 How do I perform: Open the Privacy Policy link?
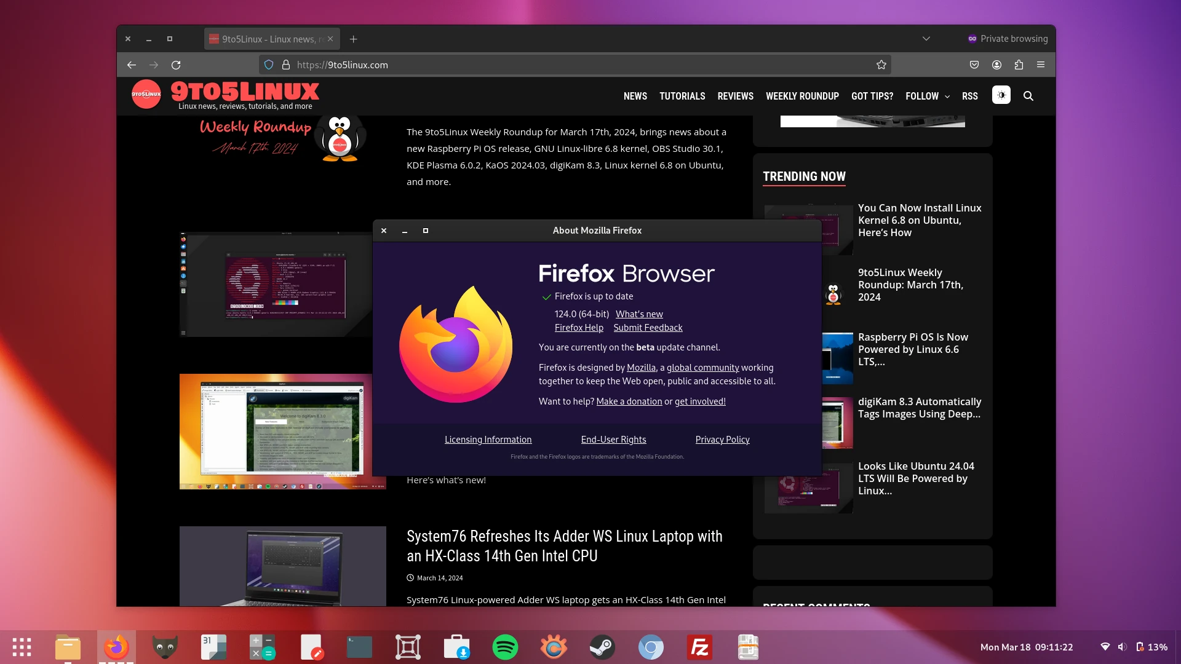[x=722, y=439]
